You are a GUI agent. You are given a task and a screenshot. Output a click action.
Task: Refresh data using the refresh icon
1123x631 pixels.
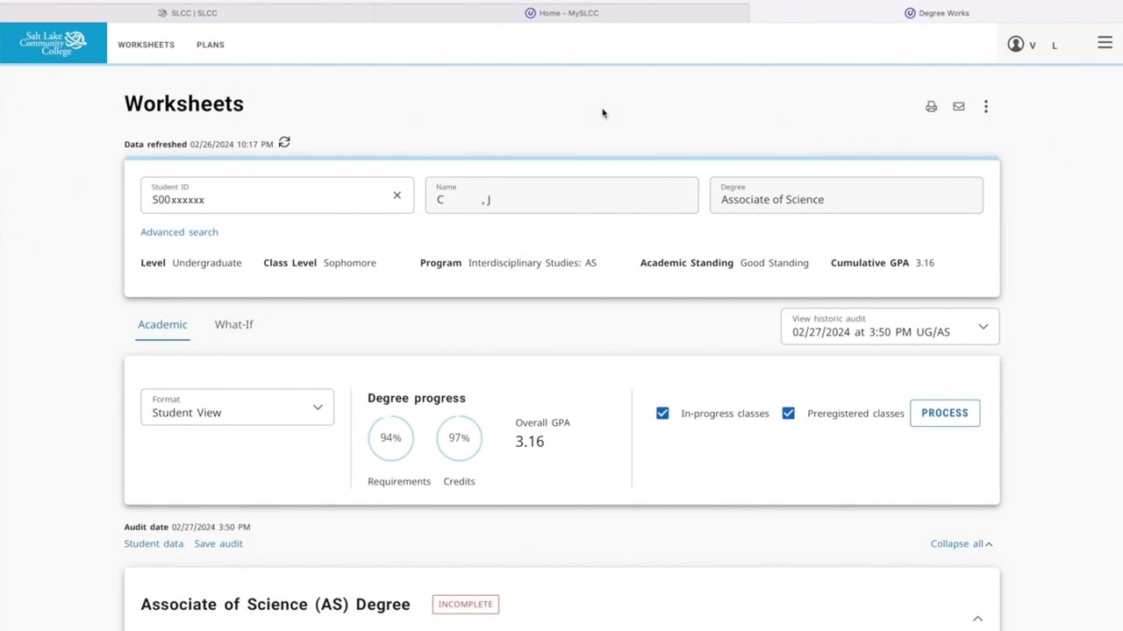tap(284, 143)
